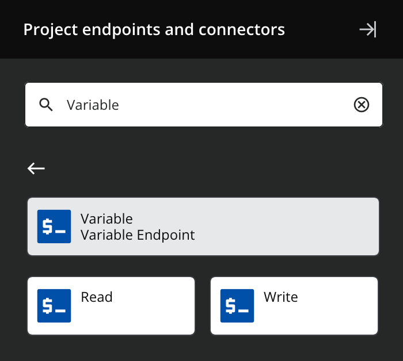This screenshot has width=403, height=361.
Task: Collapse the Project endpoints and connectors panel
Action: tap(367, 29)
